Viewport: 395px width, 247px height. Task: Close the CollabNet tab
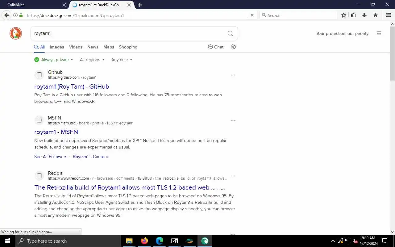[64, 5]
